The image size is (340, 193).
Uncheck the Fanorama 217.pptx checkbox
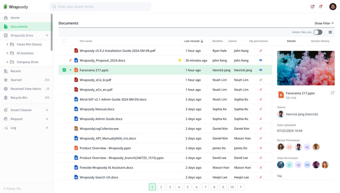(x=64, y=70)
